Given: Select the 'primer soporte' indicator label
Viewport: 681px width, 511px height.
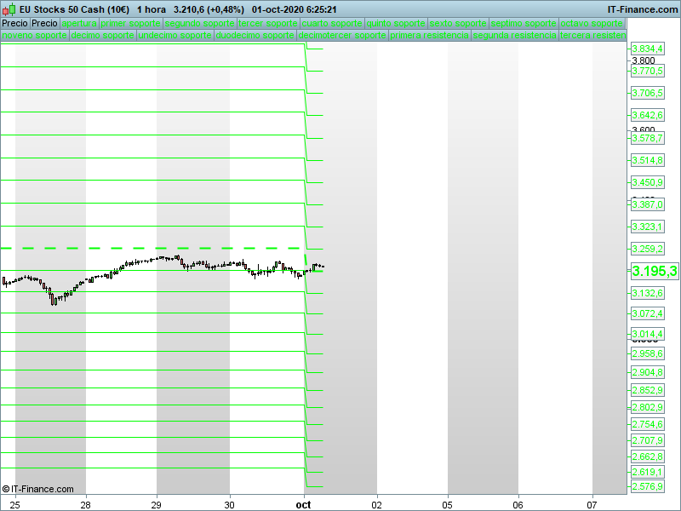Looking at the screenshot, I should (130, 23).
